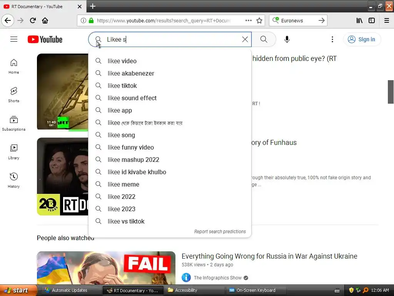Choose suggestion "likee song"

[x=170, y=135]
